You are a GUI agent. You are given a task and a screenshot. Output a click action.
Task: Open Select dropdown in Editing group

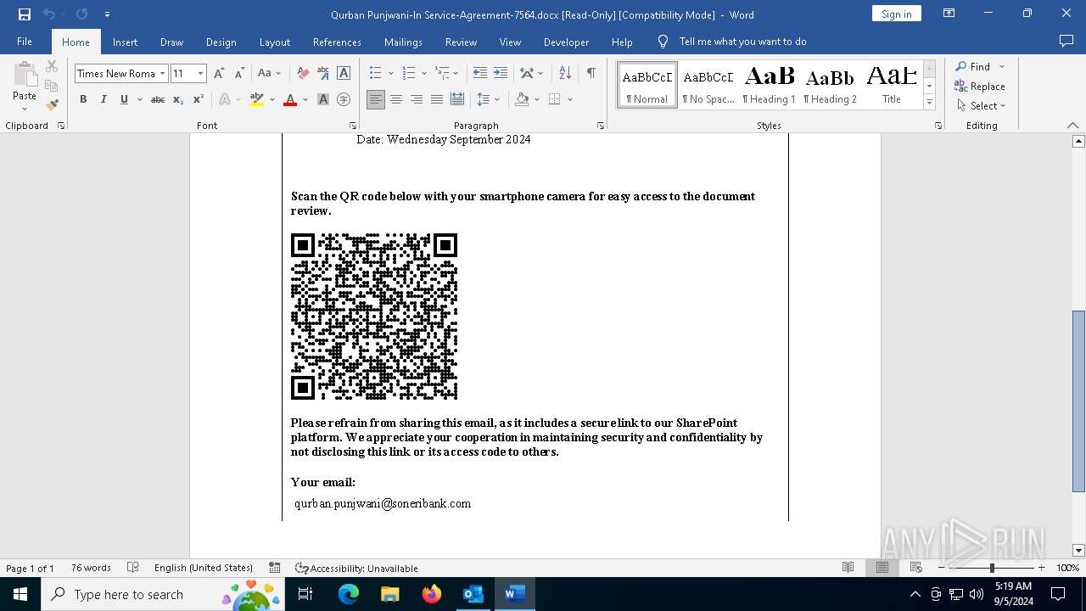[x=981, y=106]
